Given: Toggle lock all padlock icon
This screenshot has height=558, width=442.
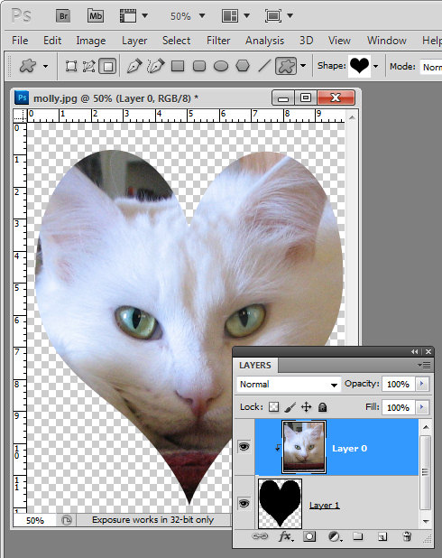Looking at the screenshot, I should [323, 406].
